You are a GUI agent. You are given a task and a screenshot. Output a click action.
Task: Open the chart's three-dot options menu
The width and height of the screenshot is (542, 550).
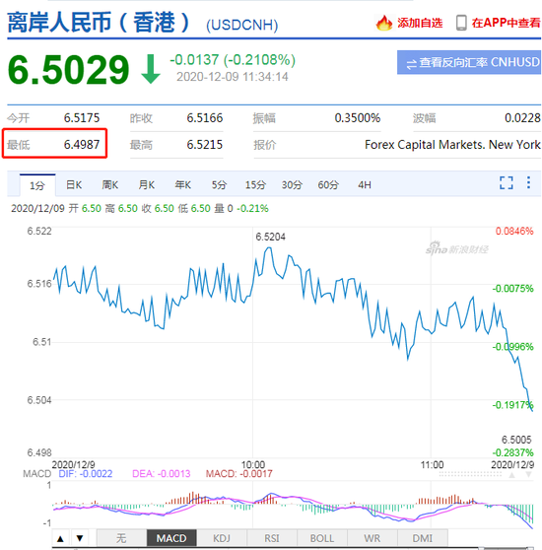[x=528, y=182]
